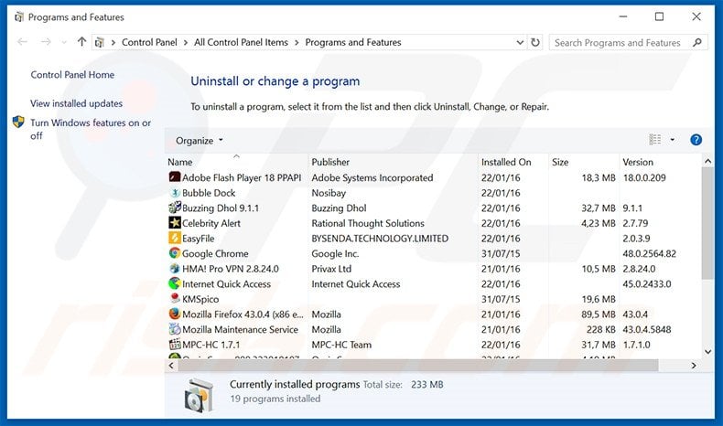Click the Buzzing Dhol 9.1.1 icon
The height and width of the screenshot is (426, 723).
click(175, 208)
